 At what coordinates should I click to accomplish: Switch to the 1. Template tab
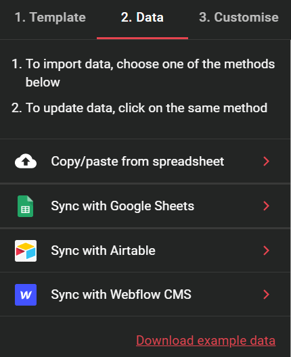pos(50,18)
